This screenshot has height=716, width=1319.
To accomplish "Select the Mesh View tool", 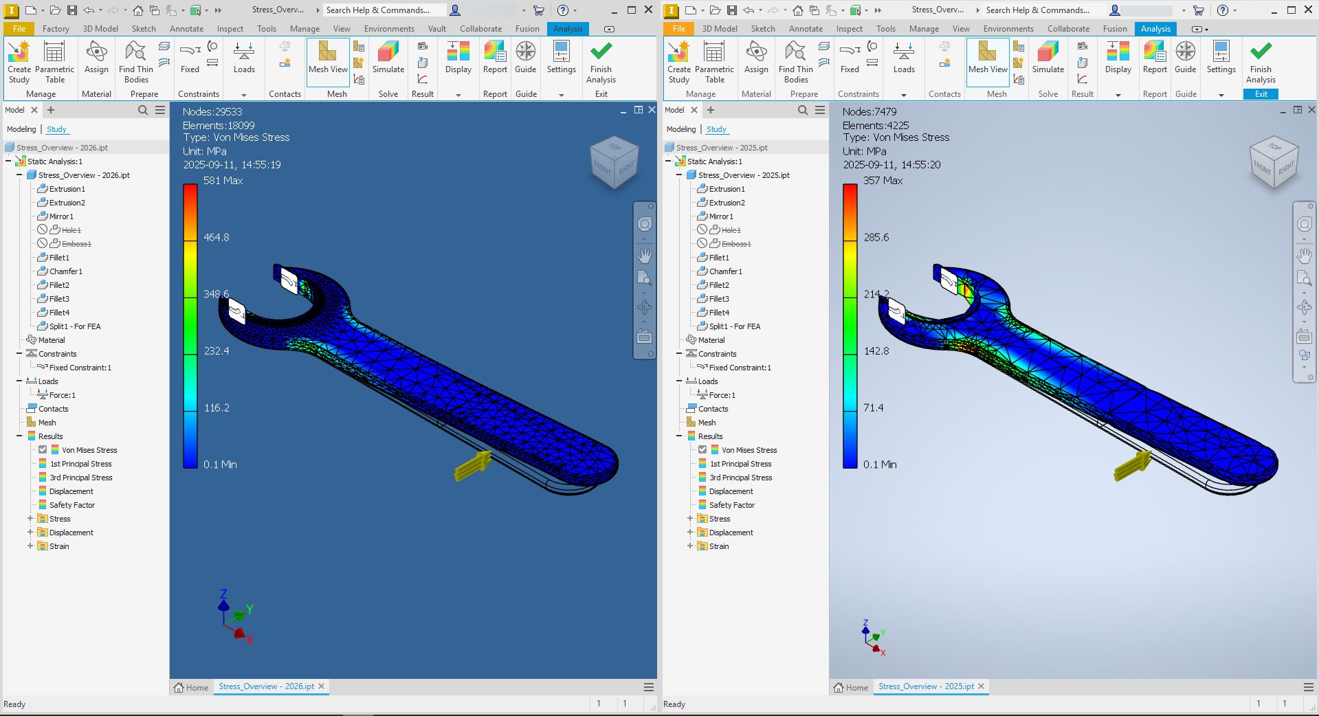I will [327, 62].
